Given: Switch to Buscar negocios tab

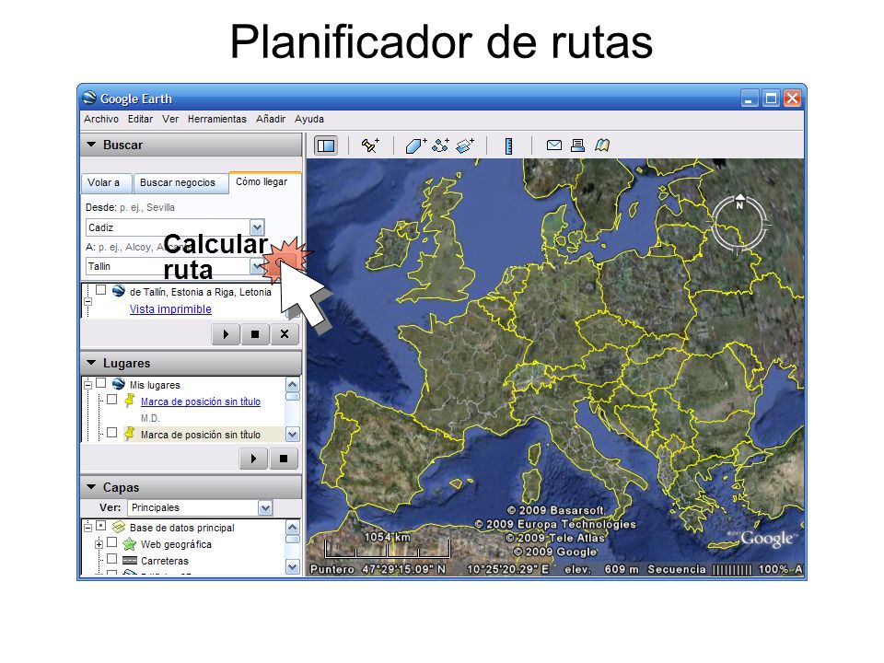Looking at the screenshot, I should coord(180,183).
